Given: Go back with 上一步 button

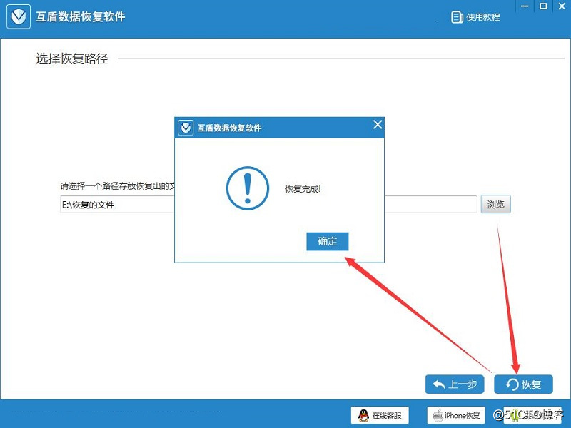Looking at the screenshot, I should tap(455, 384).
